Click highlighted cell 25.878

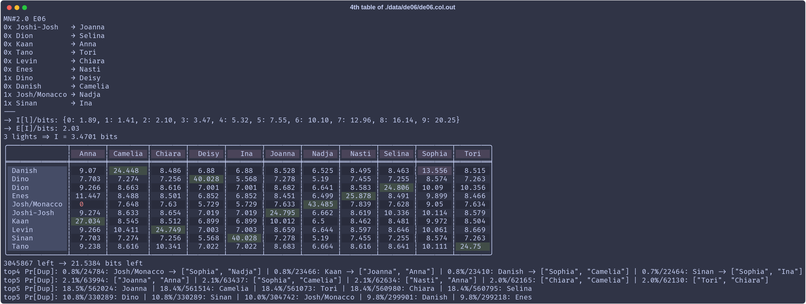(358, 196)
